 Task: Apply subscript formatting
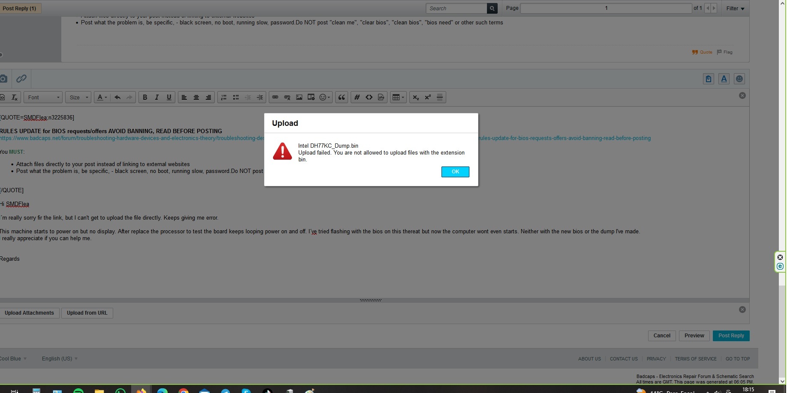[x=416, y=98]
